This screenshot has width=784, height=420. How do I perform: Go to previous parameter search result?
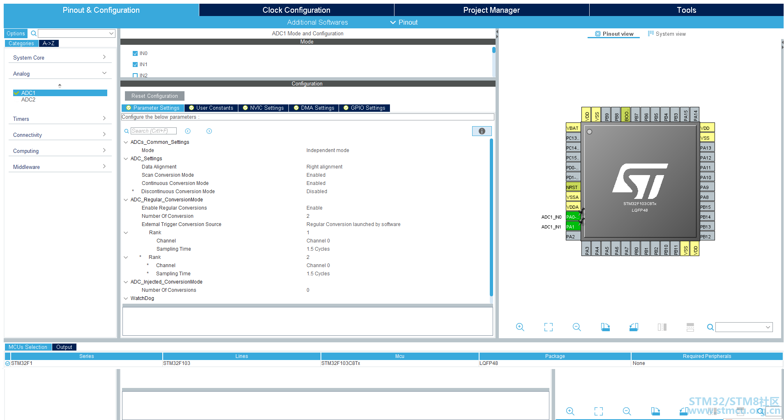[188, 131]
